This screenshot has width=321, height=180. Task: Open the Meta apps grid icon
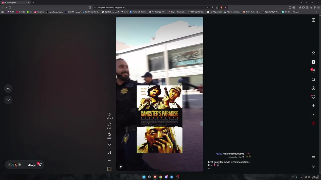[x=313, y=167]
